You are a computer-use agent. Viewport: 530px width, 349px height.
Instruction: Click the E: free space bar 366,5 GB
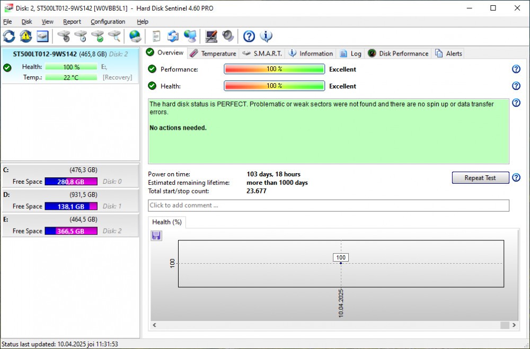point(71,231)
